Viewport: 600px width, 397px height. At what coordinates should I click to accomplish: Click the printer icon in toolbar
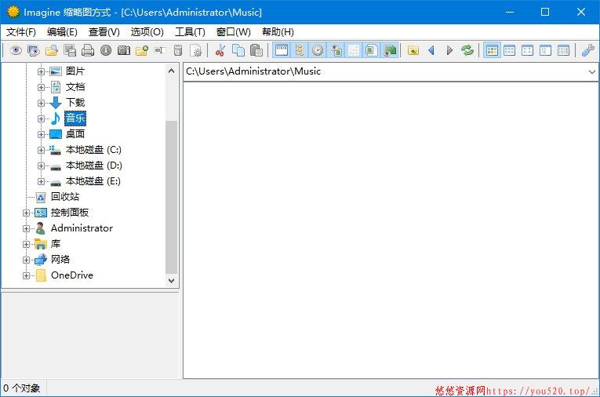[x=88, y=50]
